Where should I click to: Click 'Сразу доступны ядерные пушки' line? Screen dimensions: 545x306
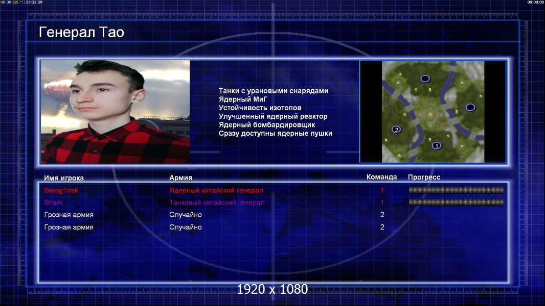pos(275,134)
